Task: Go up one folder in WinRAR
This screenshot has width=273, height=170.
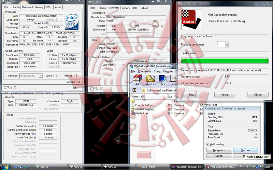Action: pyautogui.click(x=134, y=90)
